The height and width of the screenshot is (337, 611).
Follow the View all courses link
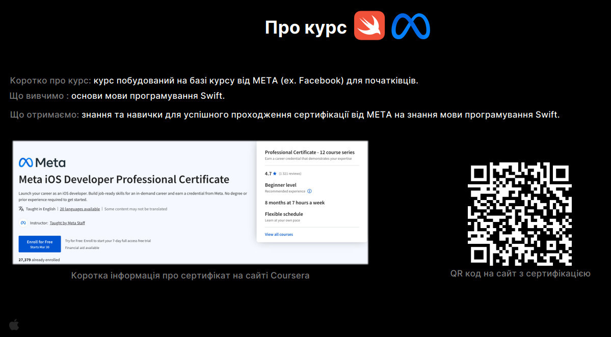click(x=279, y=234)
